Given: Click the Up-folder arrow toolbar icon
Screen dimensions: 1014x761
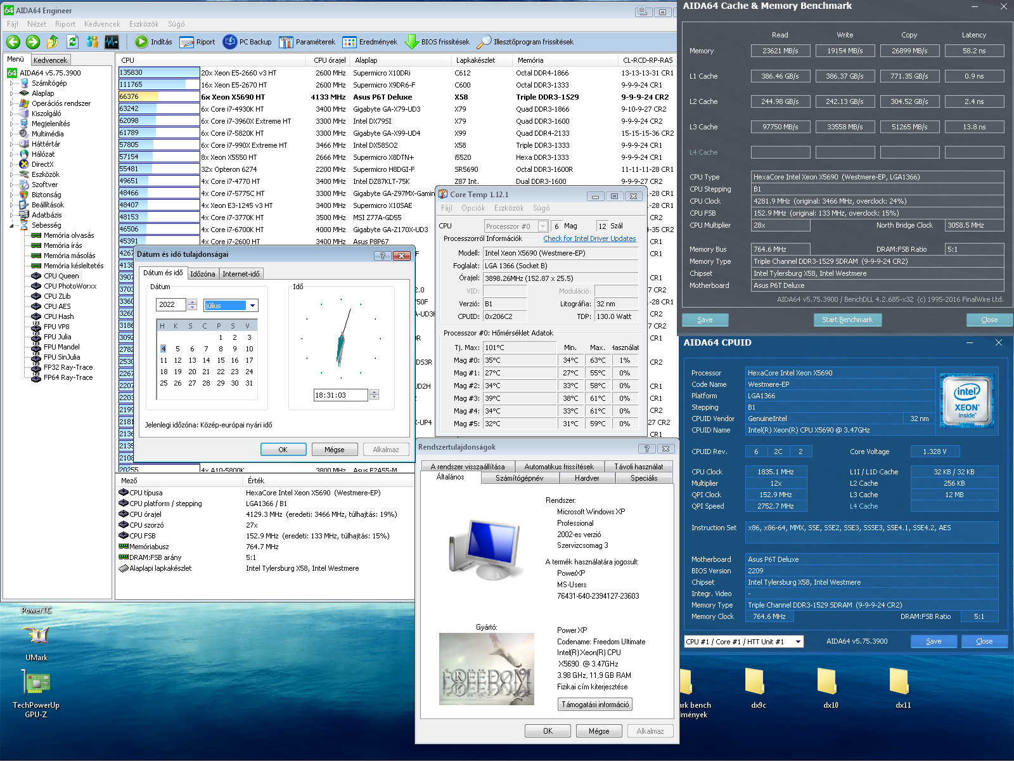Looking at the screenshot, I should 53,42.
